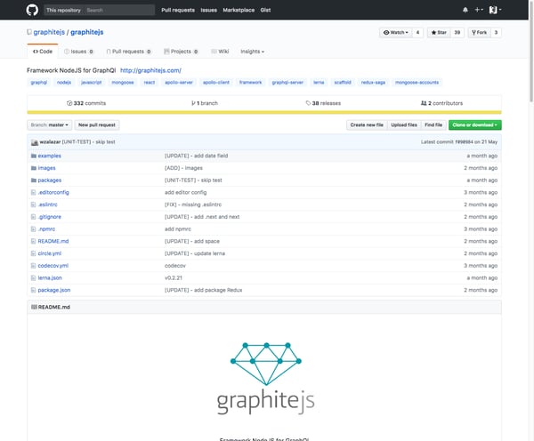Click the lerna topic tag
The height and width of the screenshot is (441, 534).
point(319,83)
